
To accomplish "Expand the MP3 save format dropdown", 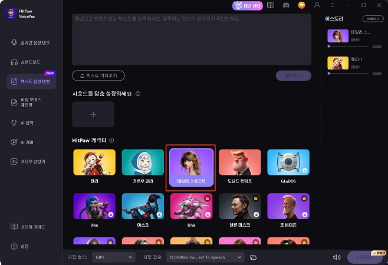I will (114, 257).
